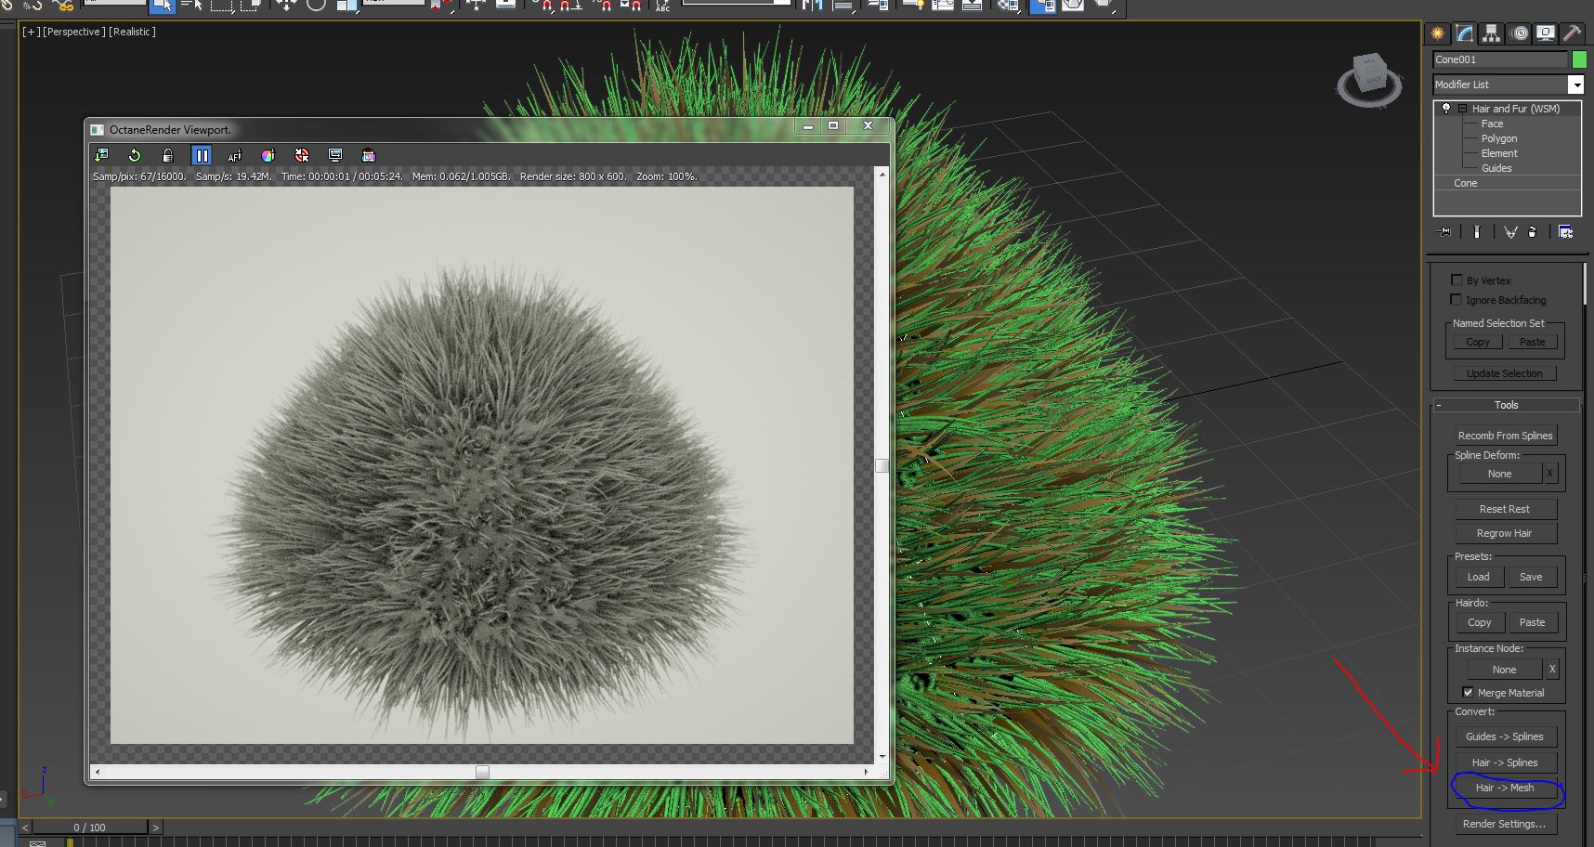Toggle the Octane viewport lock icon
The height and width of the screenshot is (847, 1594).
(168, 155)
